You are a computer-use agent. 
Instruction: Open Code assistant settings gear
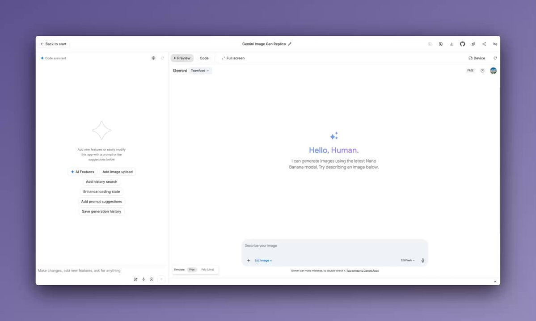[153, 58]
